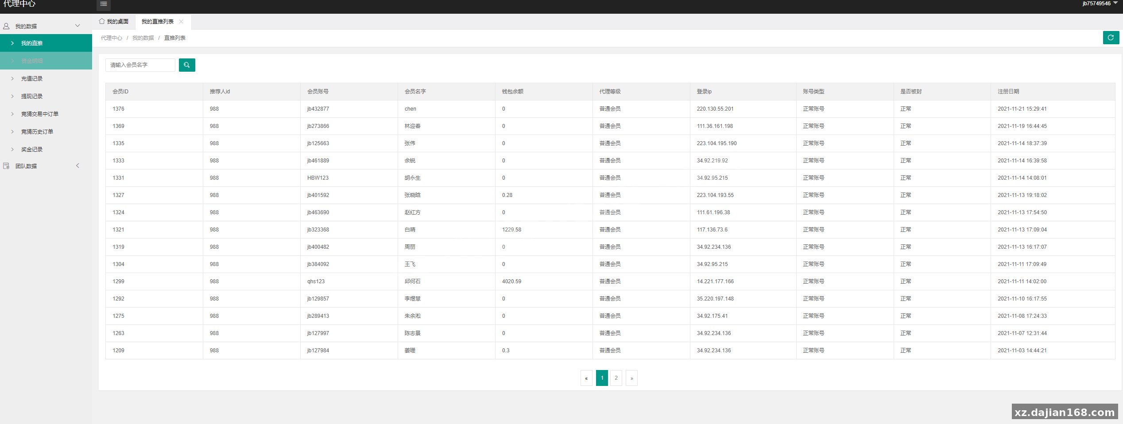Open 提现记录 in the sidebar
This screenshot has height=424, width=1123.
[46, 96]
